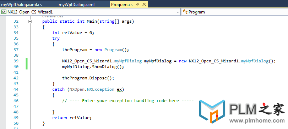Open the myWpfDialog.xaml tab
This screenshot has height=129, width=288.
(77, 5)
